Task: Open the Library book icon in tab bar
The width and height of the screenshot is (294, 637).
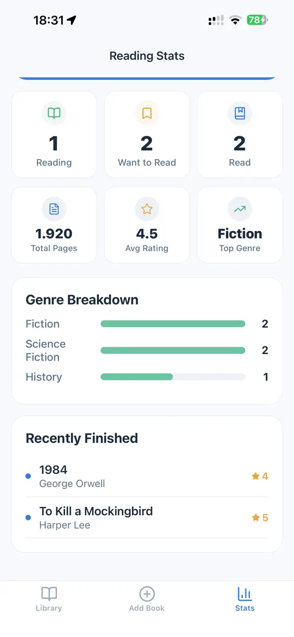Action: tap(49, 593)
